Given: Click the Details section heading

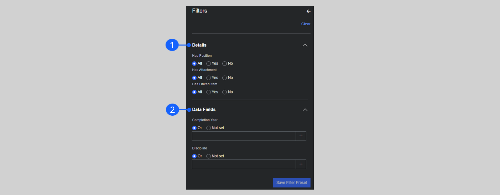Looking at the screenshot, I should 199,45.
